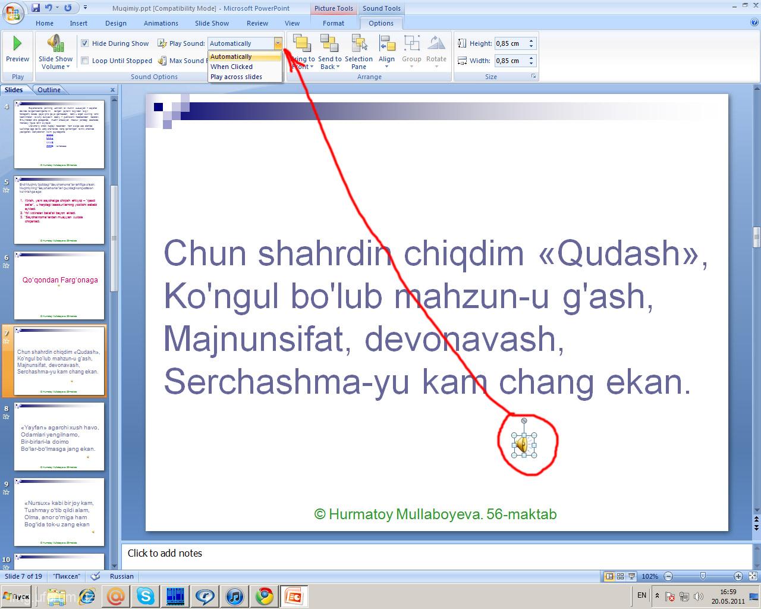Viewport: 761px width, 609px height.
Task: Collapse the Play Sound dropdown arrow
Action: [278, 43]
